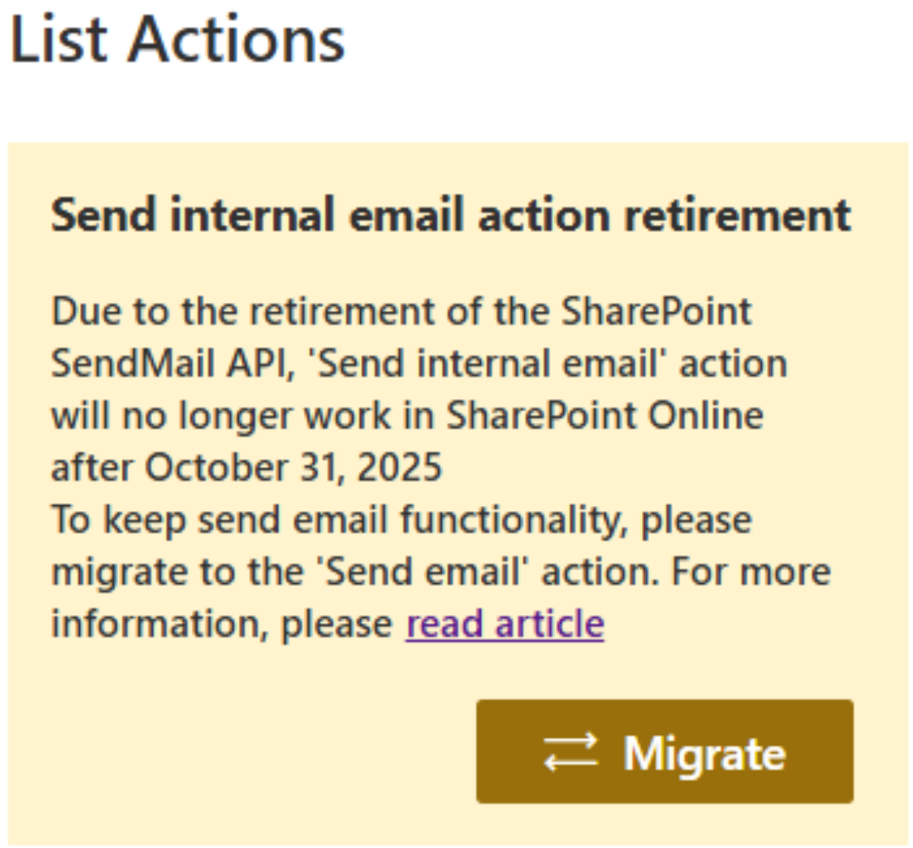913x848 pixels.
Task: Click the 'List Actions' heading
Action: [178, 40]
